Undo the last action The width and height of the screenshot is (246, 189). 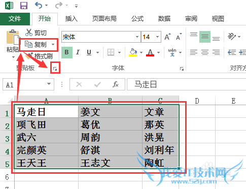click(x=39, y=6)
